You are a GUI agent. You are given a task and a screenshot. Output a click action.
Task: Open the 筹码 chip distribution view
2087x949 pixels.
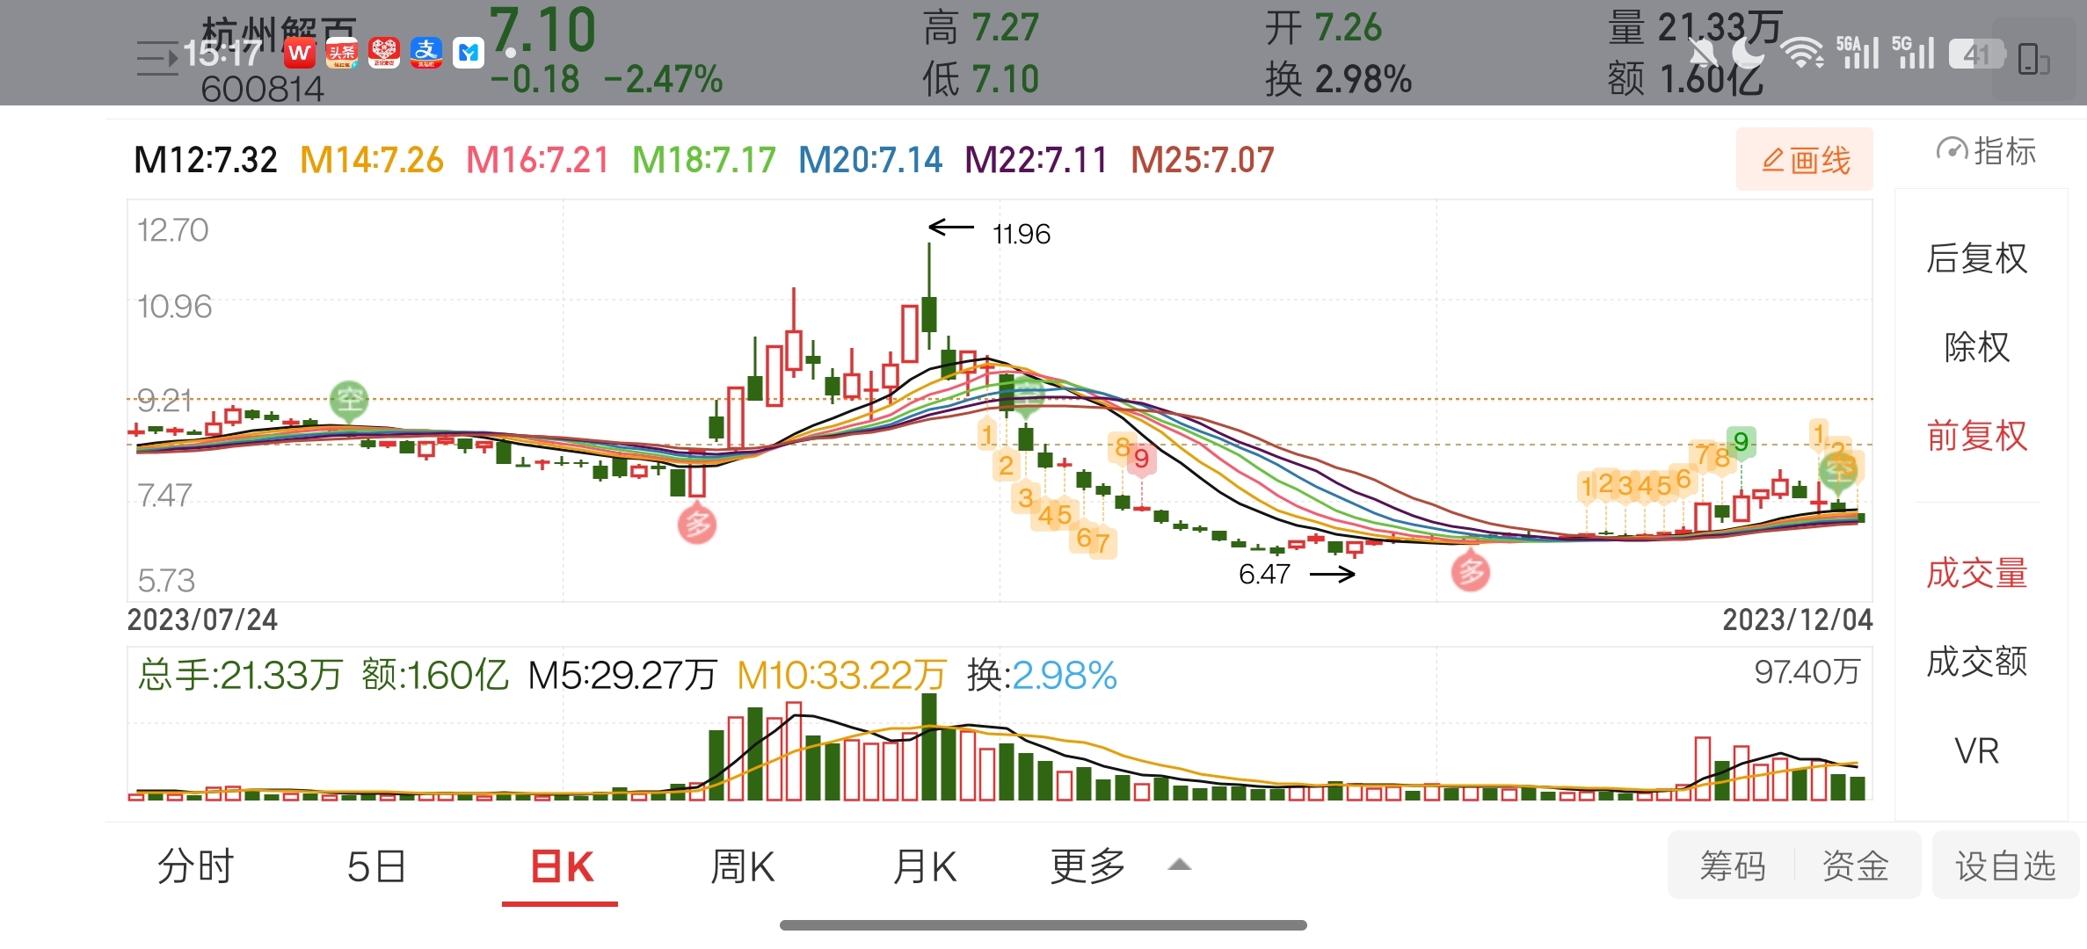(1732, 866)
